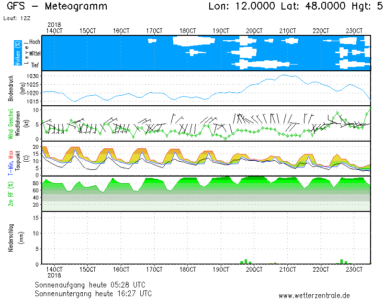Click the green Wind Geschwi. label

pos(11,124)
